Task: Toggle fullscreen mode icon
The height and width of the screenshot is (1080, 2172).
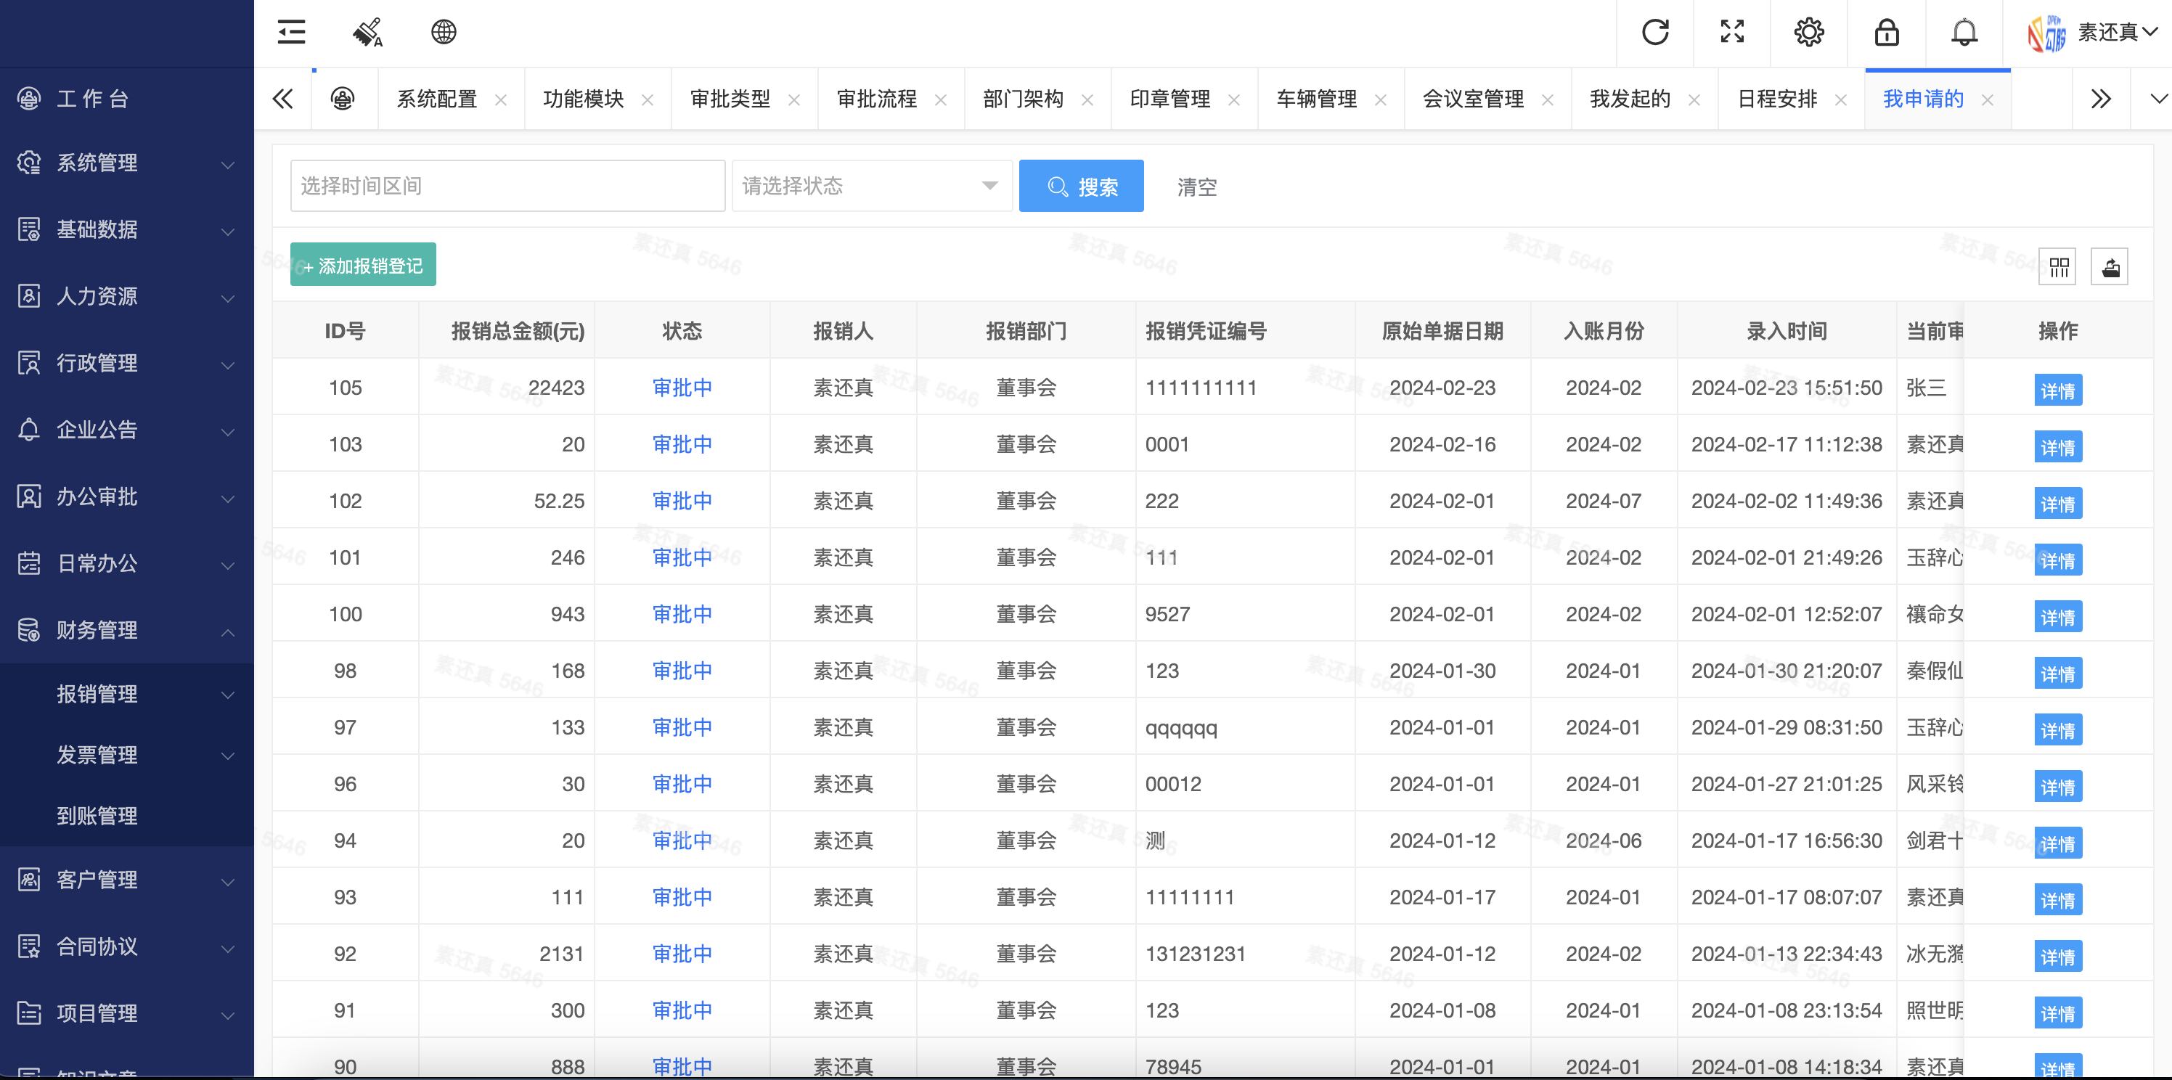Action: 1732,32
